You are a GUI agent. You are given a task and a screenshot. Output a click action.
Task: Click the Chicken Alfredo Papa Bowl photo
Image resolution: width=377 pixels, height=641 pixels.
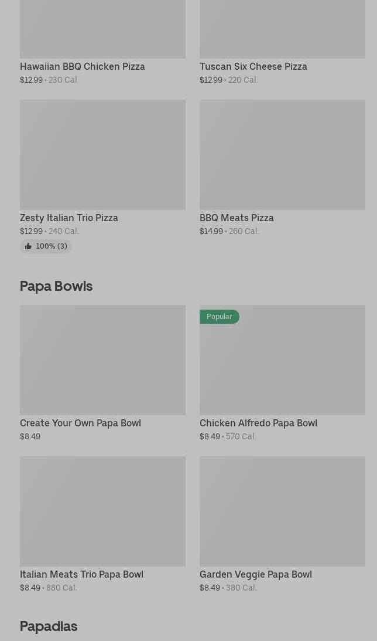pyautogui.click(x=282, y=366)
